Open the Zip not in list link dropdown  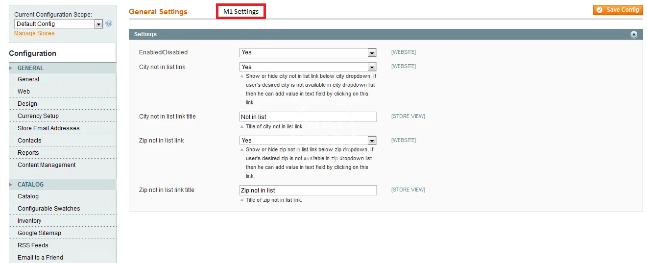pos(308,141)
